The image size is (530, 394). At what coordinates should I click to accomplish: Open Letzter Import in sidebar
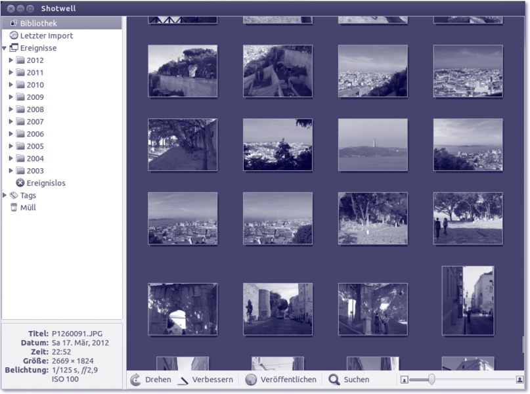46,35
